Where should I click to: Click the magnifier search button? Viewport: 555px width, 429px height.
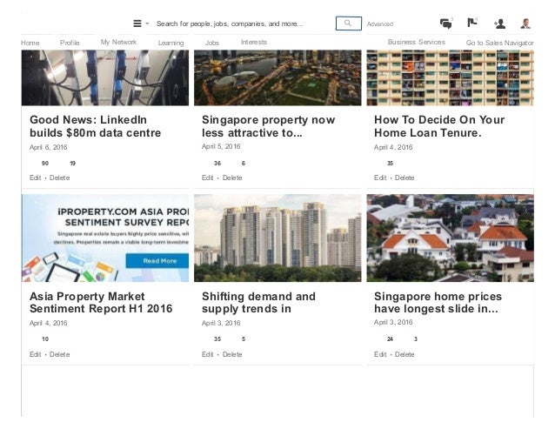click(348, 23)
